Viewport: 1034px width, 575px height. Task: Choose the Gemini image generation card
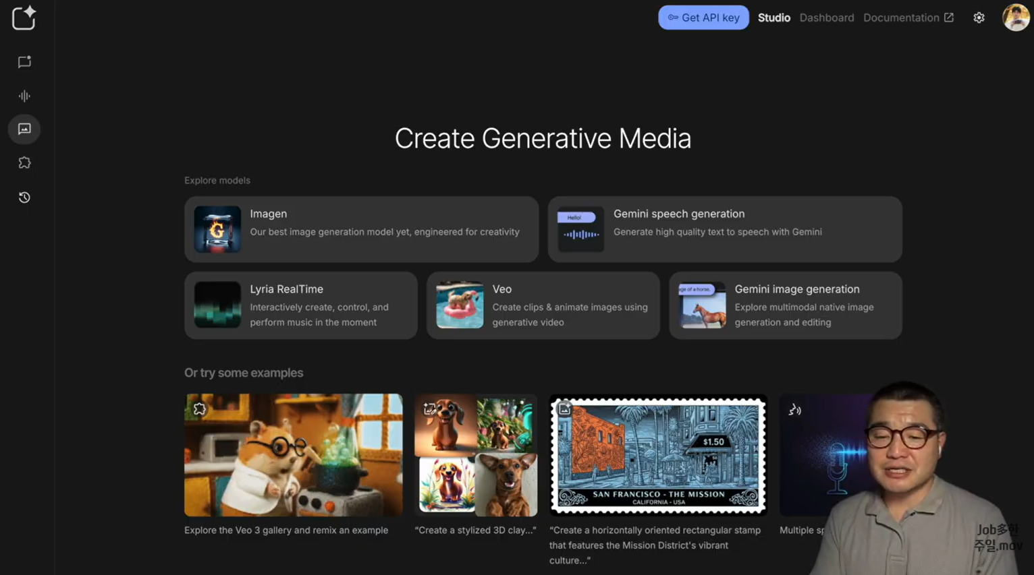pyautogui.click(x=785, y=305)
